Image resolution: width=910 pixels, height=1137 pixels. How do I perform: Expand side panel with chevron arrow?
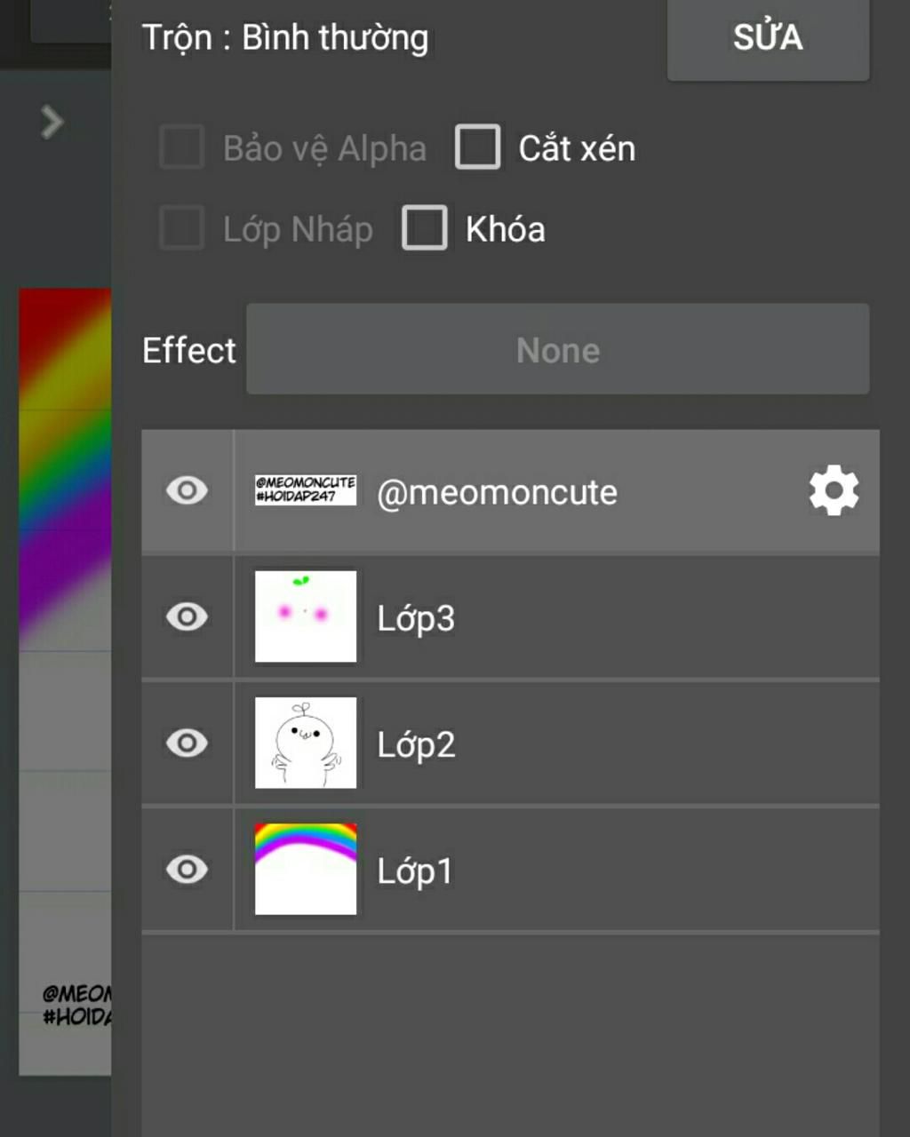52,123
